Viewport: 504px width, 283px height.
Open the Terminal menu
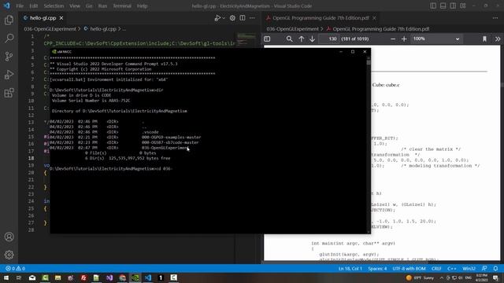[122, 6]
